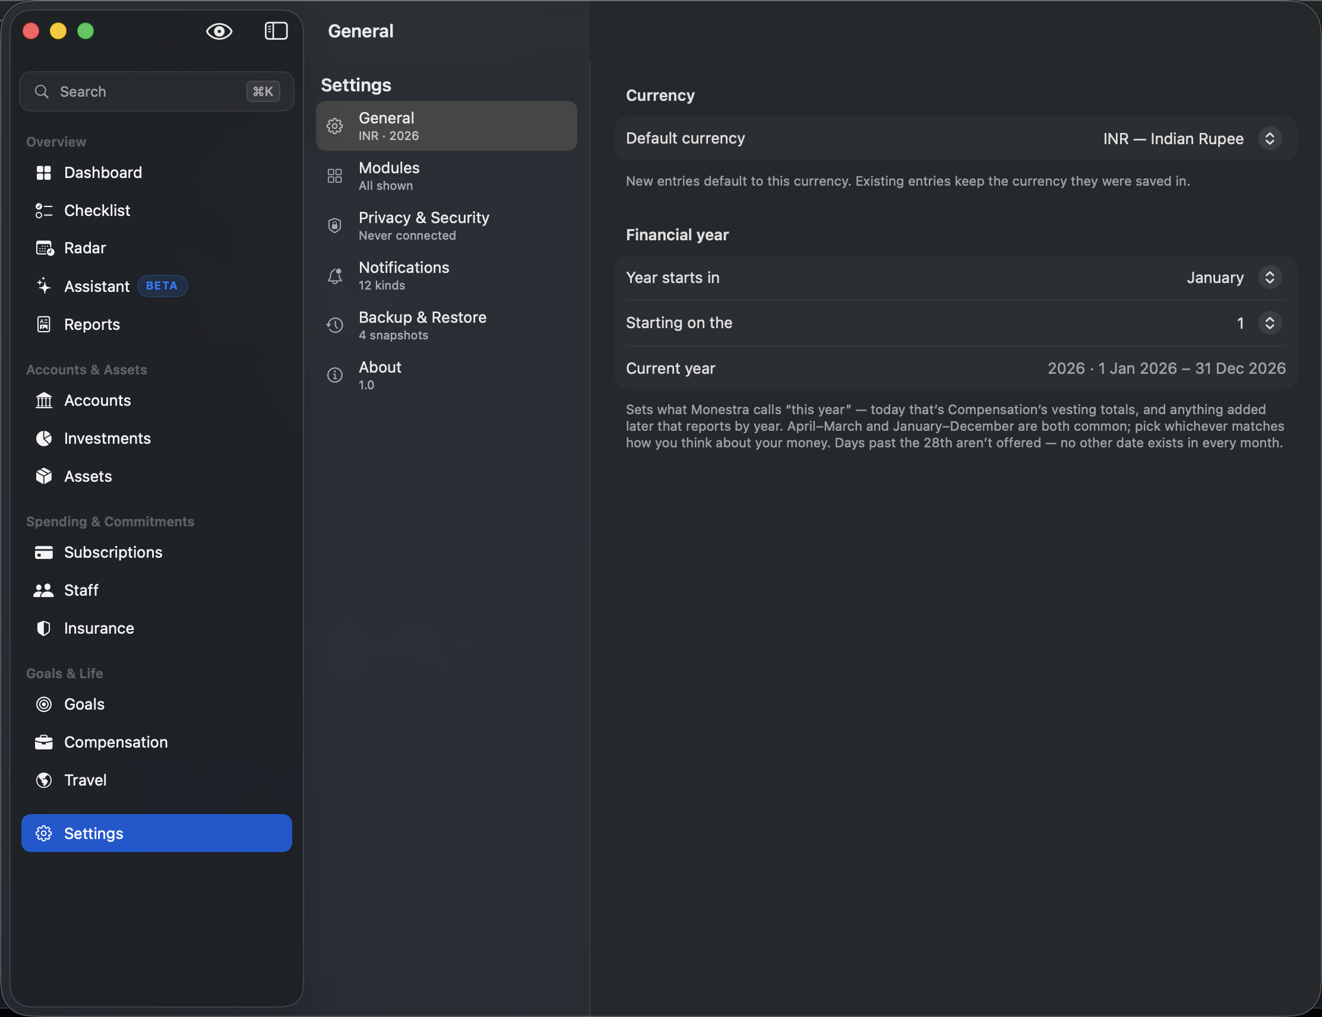The width and height of the screenshot is (1322, 1017).
Task: Collapse the sidebar with the panel icon
Action: pos(276,31)
